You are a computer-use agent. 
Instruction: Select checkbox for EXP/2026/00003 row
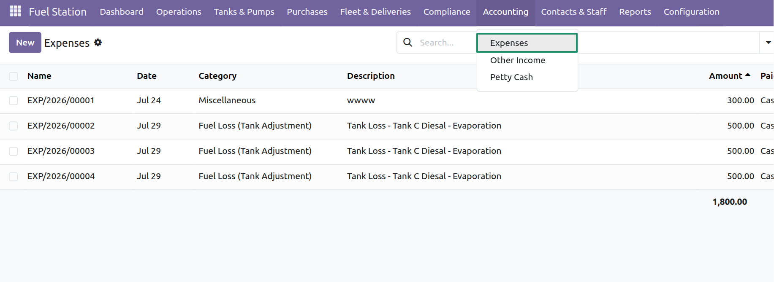coord(14,151)
